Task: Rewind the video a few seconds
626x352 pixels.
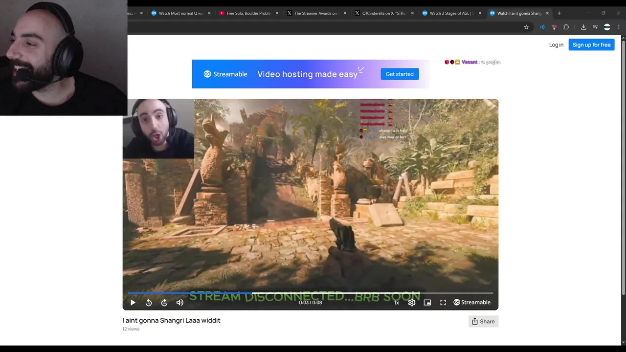Action: tap(149, 303)
